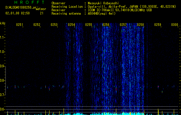Click the kHz axis unit label
This screenshot has height=115, width=181.
3,23
